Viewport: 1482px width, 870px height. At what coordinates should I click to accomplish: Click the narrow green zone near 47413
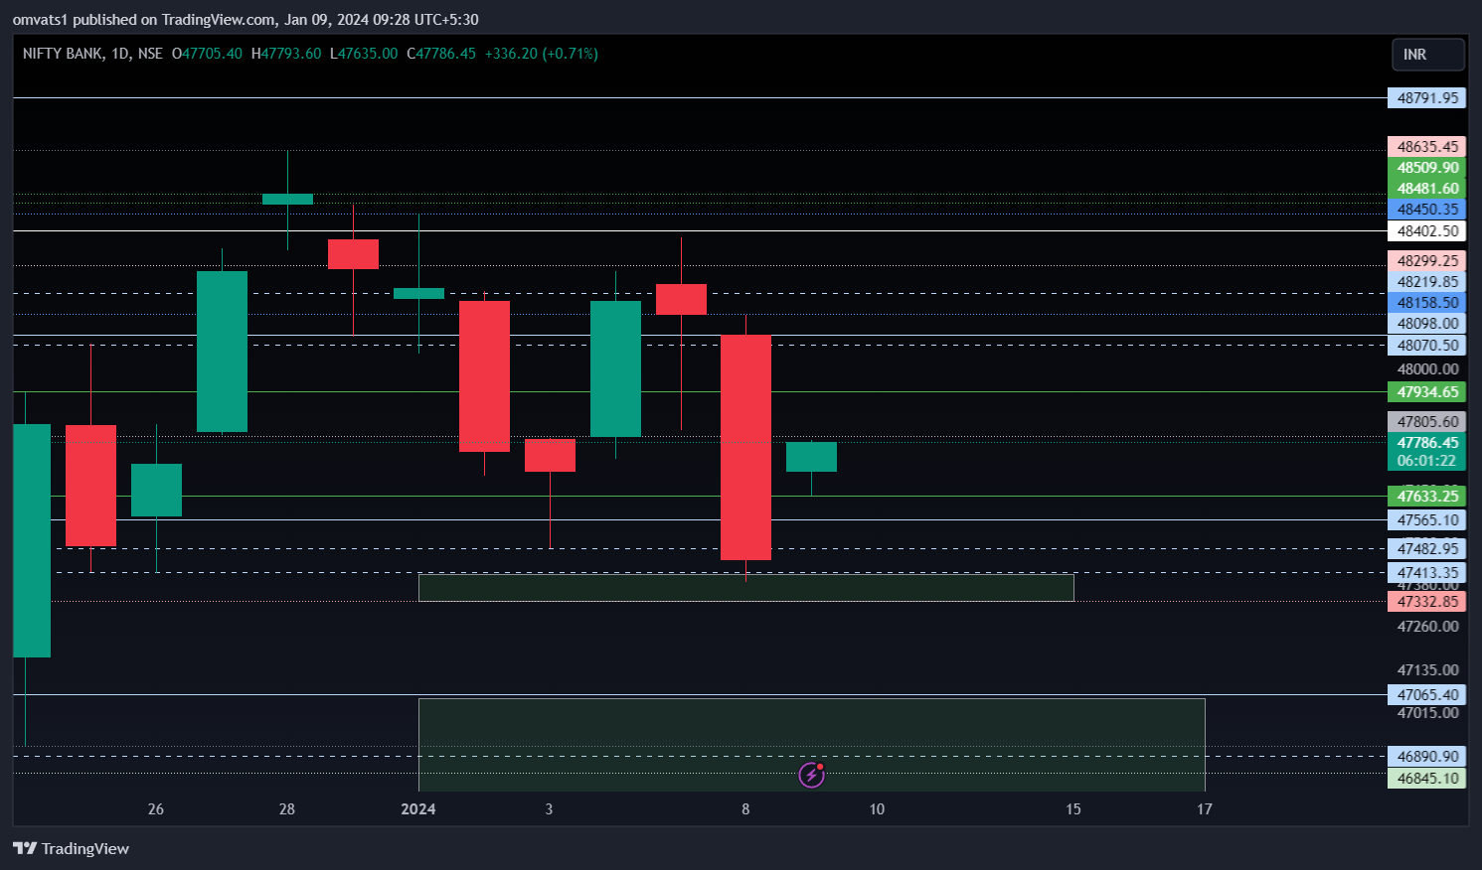pos(746,588)
